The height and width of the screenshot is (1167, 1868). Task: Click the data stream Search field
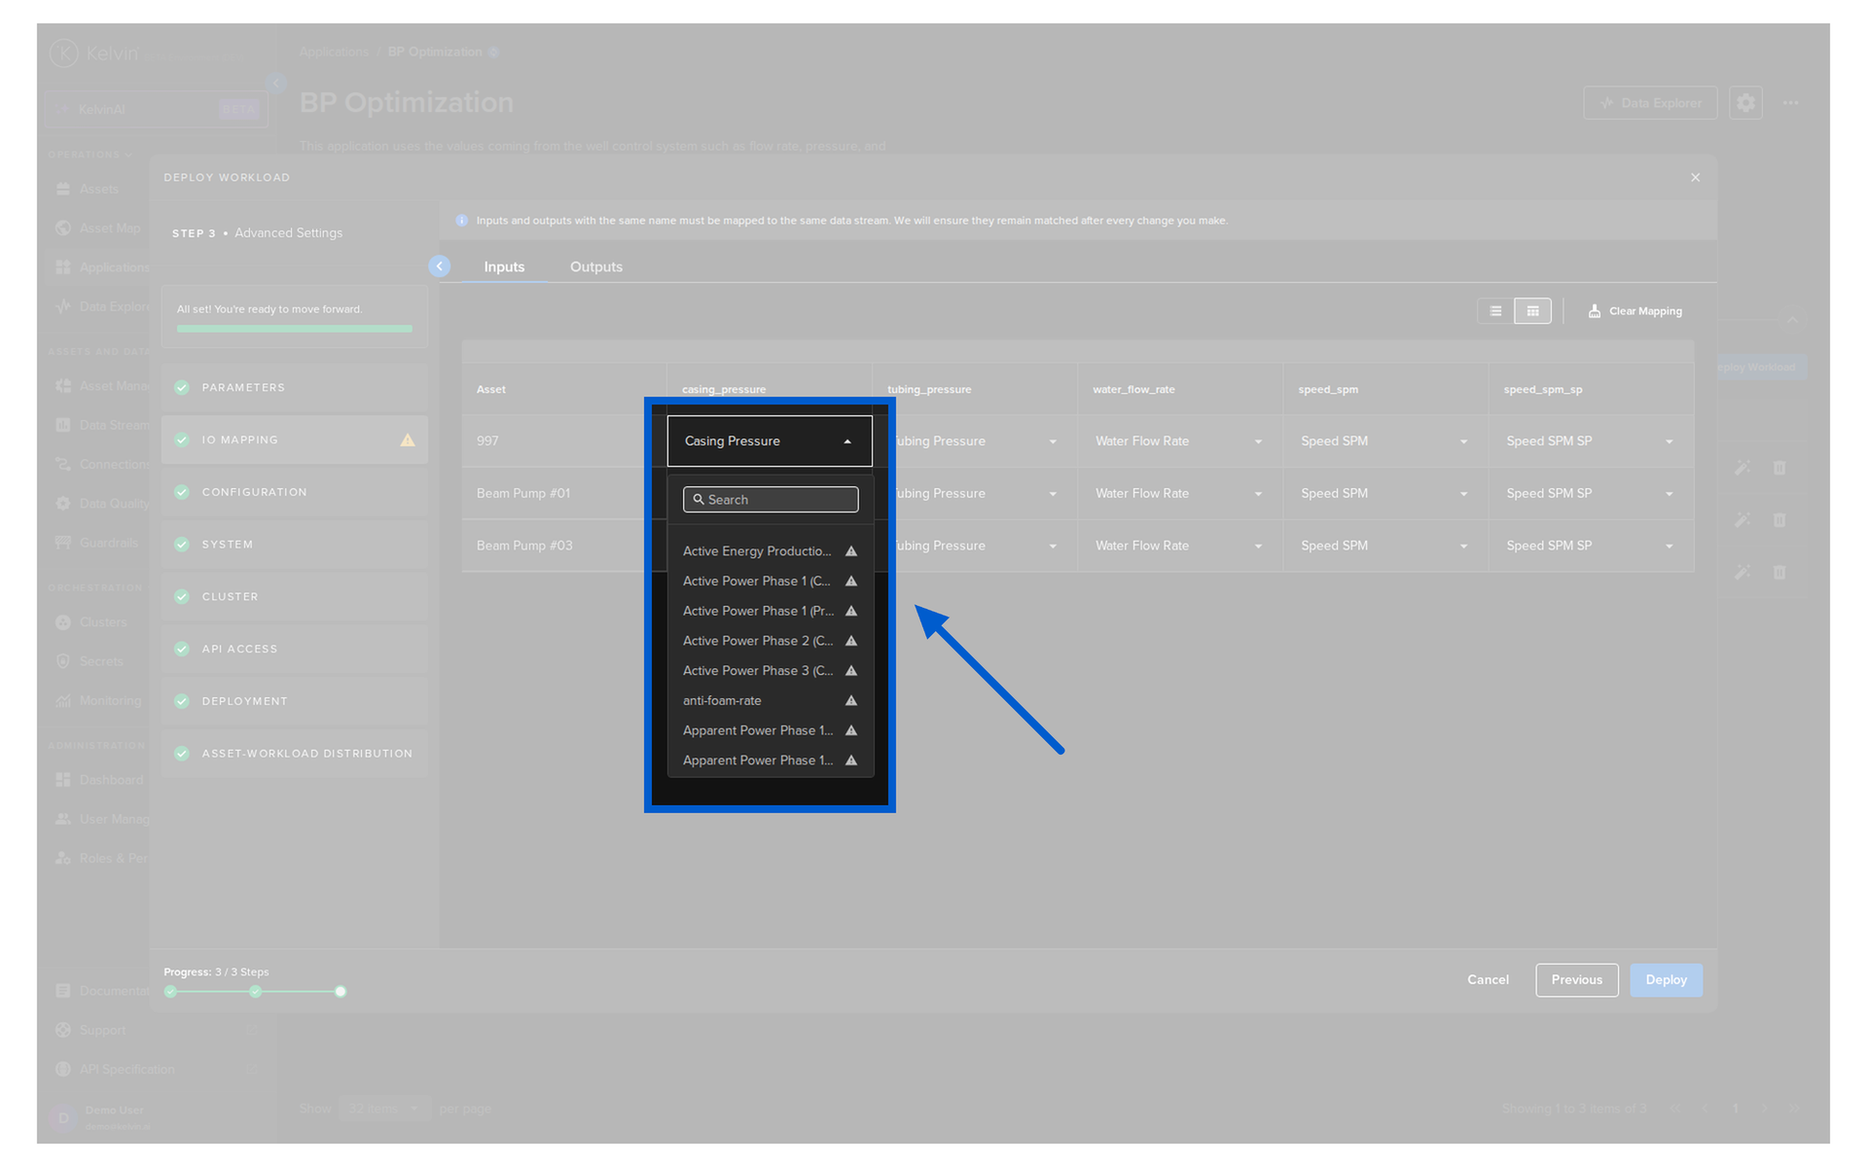coord(771,500)
